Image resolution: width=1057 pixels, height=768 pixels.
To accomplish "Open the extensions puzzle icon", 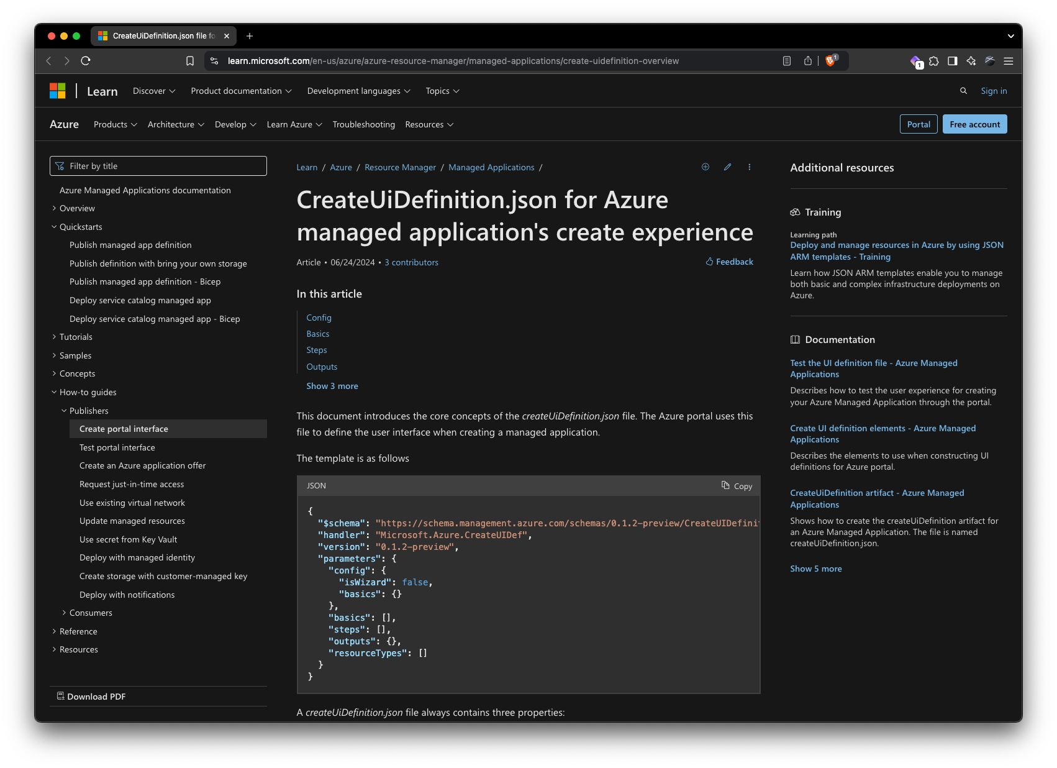I will click(x=934, y=61).
